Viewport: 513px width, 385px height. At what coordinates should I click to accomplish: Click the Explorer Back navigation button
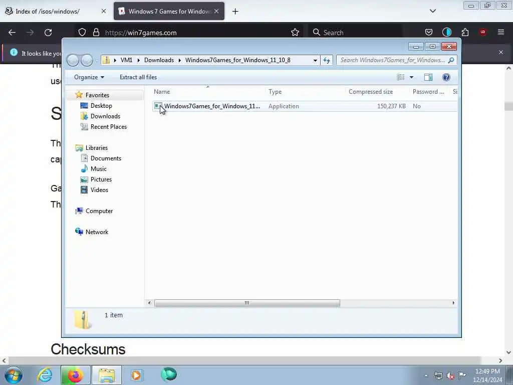[x=73, y=60]
